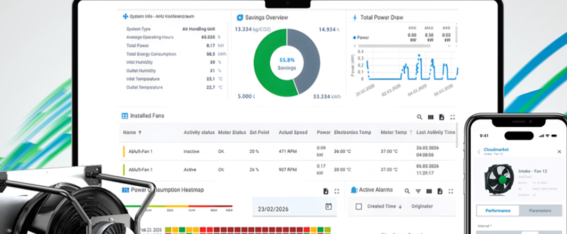Go back using Cloudmarket back arrow
This screenshot has height=234, width=567.
click(x=478, y=152)
